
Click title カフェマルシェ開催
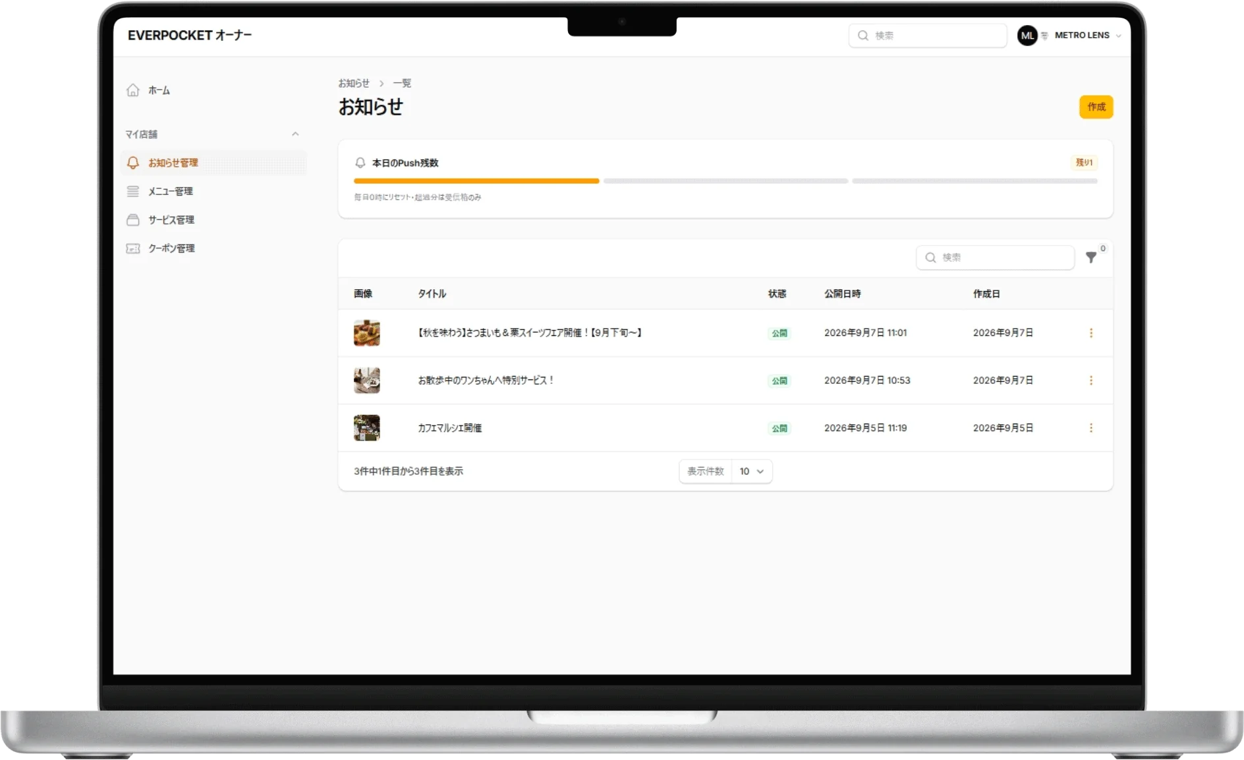pyautogui.click(x=450, y=428)
